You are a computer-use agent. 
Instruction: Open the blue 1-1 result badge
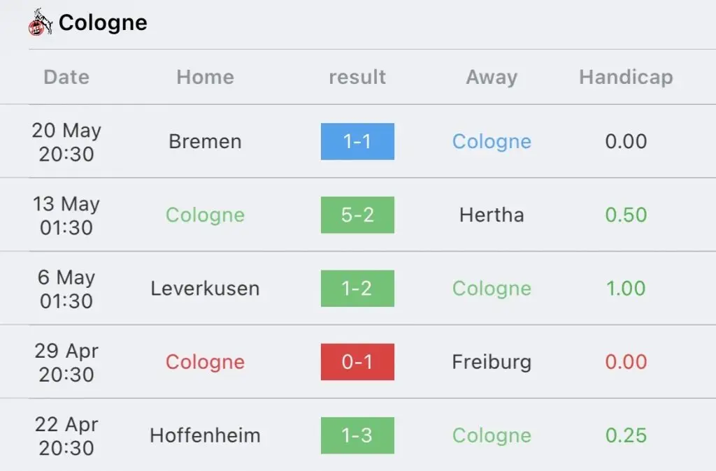coord(357,141)
